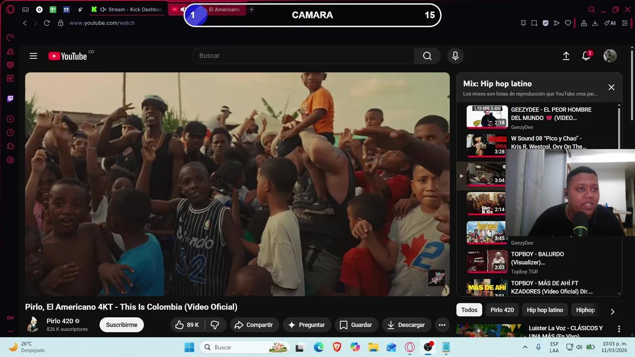Select the Hip hop latino chip

(x=545, y=310)
